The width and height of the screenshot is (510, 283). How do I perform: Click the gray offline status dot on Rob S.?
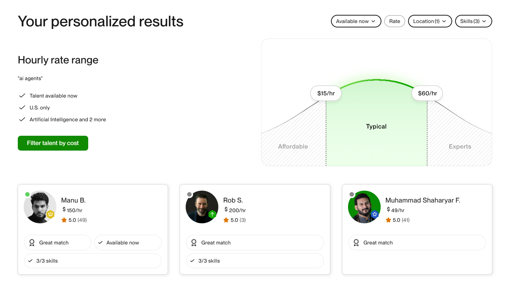point(189,194)
